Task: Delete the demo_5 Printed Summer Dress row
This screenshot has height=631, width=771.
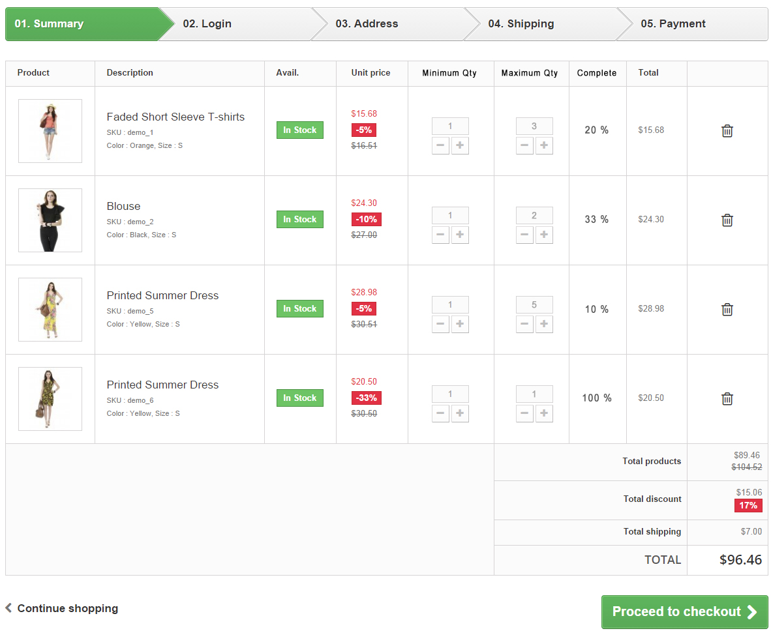Action: [727, 310]
